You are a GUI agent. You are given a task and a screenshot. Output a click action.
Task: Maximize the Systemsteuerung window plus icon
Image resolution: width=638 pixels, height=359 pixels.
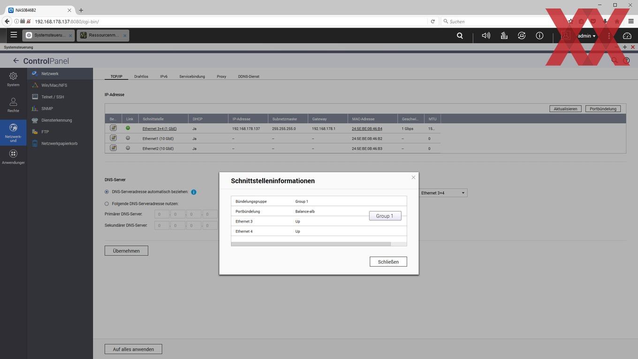click(x=624, y=47)
